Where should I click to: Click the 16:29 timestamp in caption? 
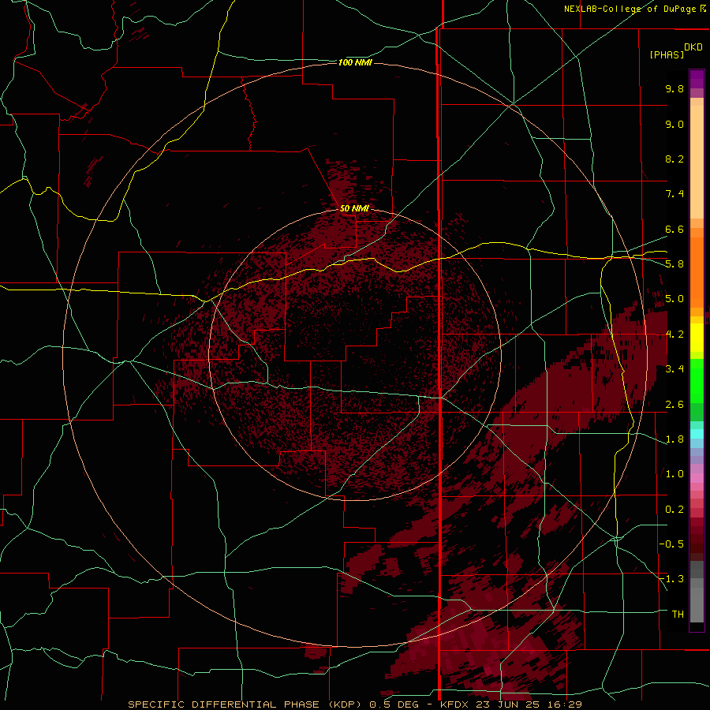pyautogui.click(x=564, y=704)
